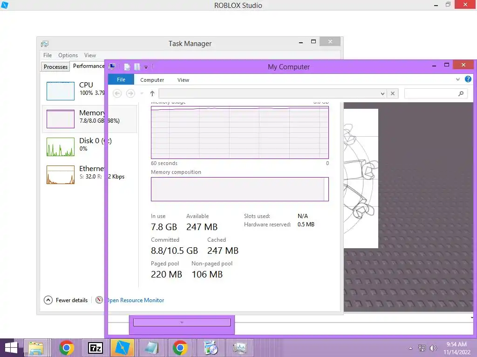Open the notepad-like taskbar app
Image resolution: width=477 pixels, height=357 pixels.
coord(151,348)
